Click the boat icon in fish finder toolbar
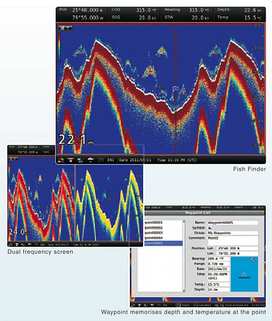Image resolution: width=272 pixels, height=321 pixels. tap(90, 160)
